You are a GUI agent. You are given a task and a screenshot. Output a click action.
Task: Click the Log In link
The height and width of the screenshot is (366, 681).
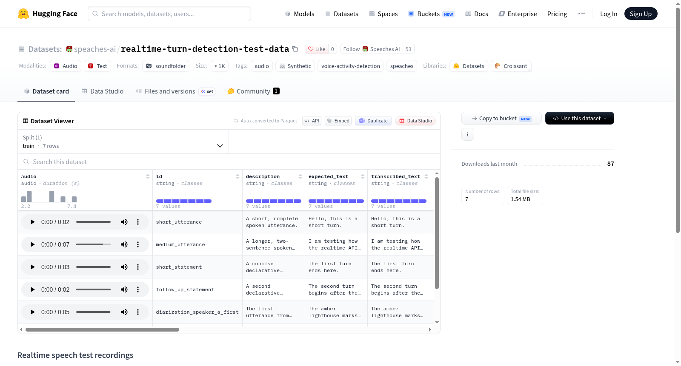(609, 14)
